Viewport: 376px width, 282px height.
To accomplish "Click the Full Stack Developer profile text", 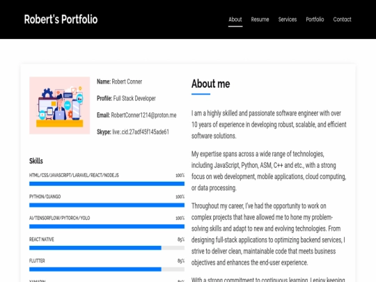I will click(x=134, y=98).
